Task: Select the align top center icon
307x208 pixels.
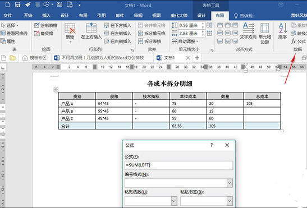Action: click(x=228, y=25)
